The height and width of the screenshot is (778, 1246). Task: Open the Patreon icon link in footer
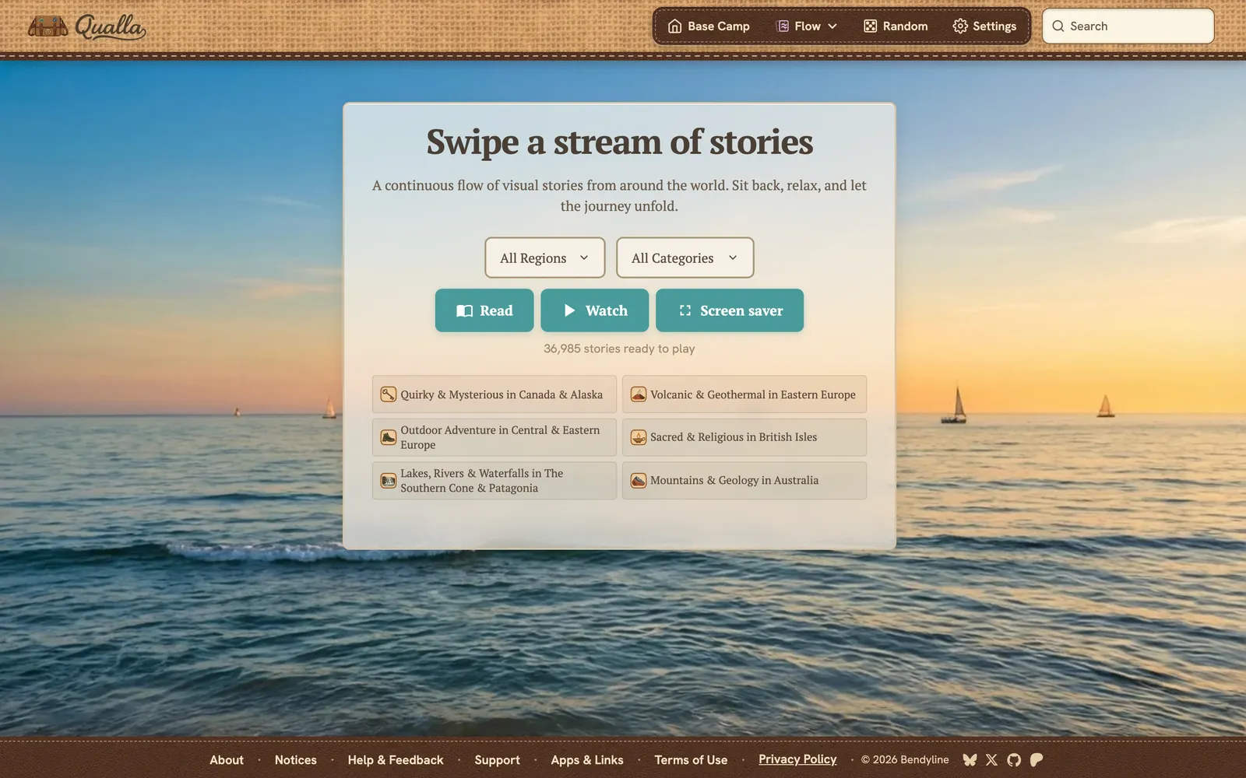click(1037, 760)
